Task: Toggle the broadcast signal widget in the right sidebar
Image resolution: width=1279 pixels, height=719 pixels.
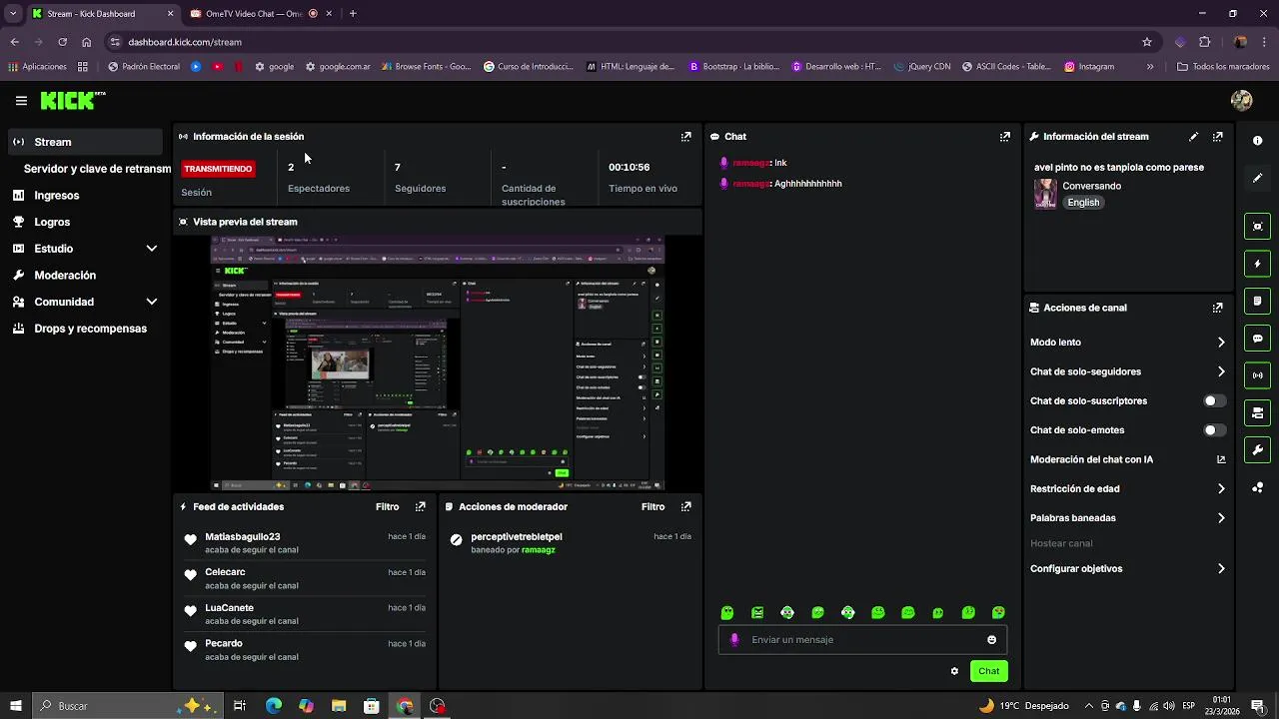Action: point(1257,375)
